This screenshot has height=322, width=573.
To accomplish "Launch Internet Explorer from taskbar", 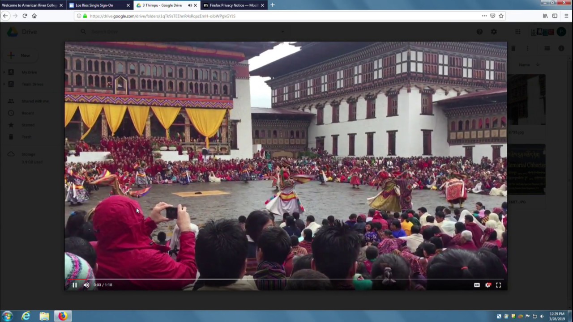I will 26,316.
